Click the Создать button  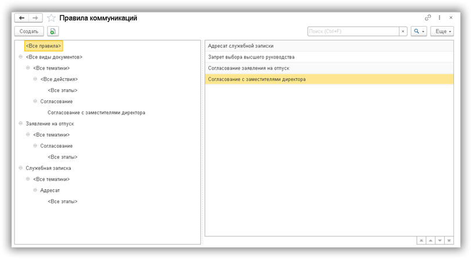pyautogui.click(x=28, y=31)
